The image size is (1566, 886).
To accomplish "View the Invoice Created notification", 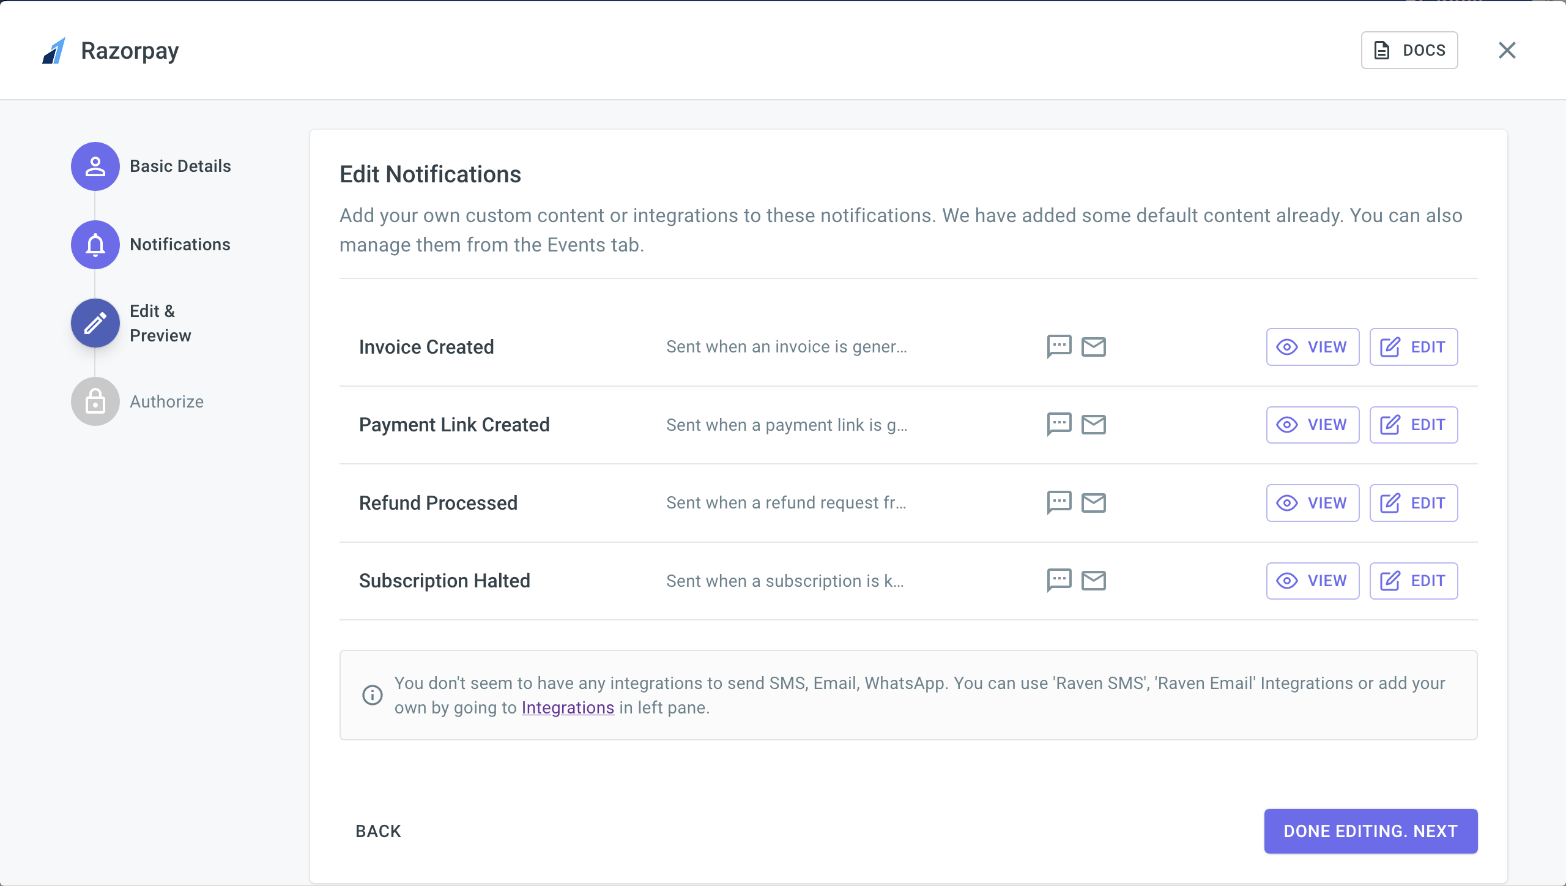I will coord(1312,347).
